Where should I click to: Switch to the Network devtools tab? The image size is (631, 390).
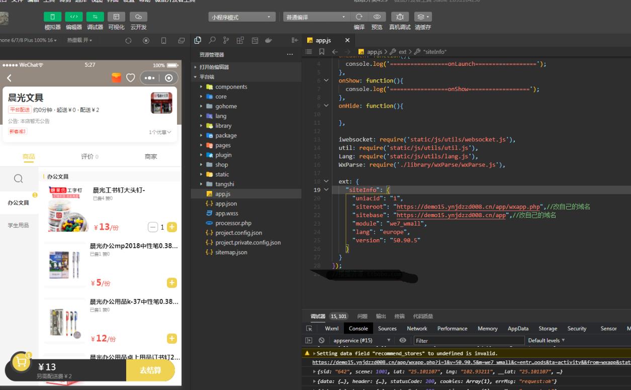[417, 328]
